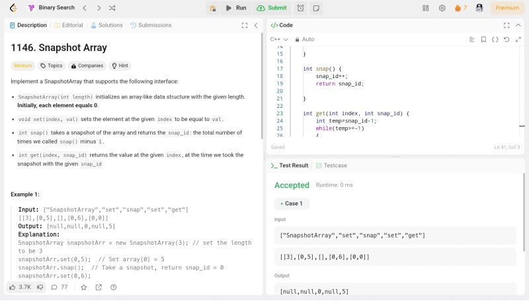Screen dimensions: 529x301
Task: Click the test result panel scrollbar
Action: coord(524,212)
